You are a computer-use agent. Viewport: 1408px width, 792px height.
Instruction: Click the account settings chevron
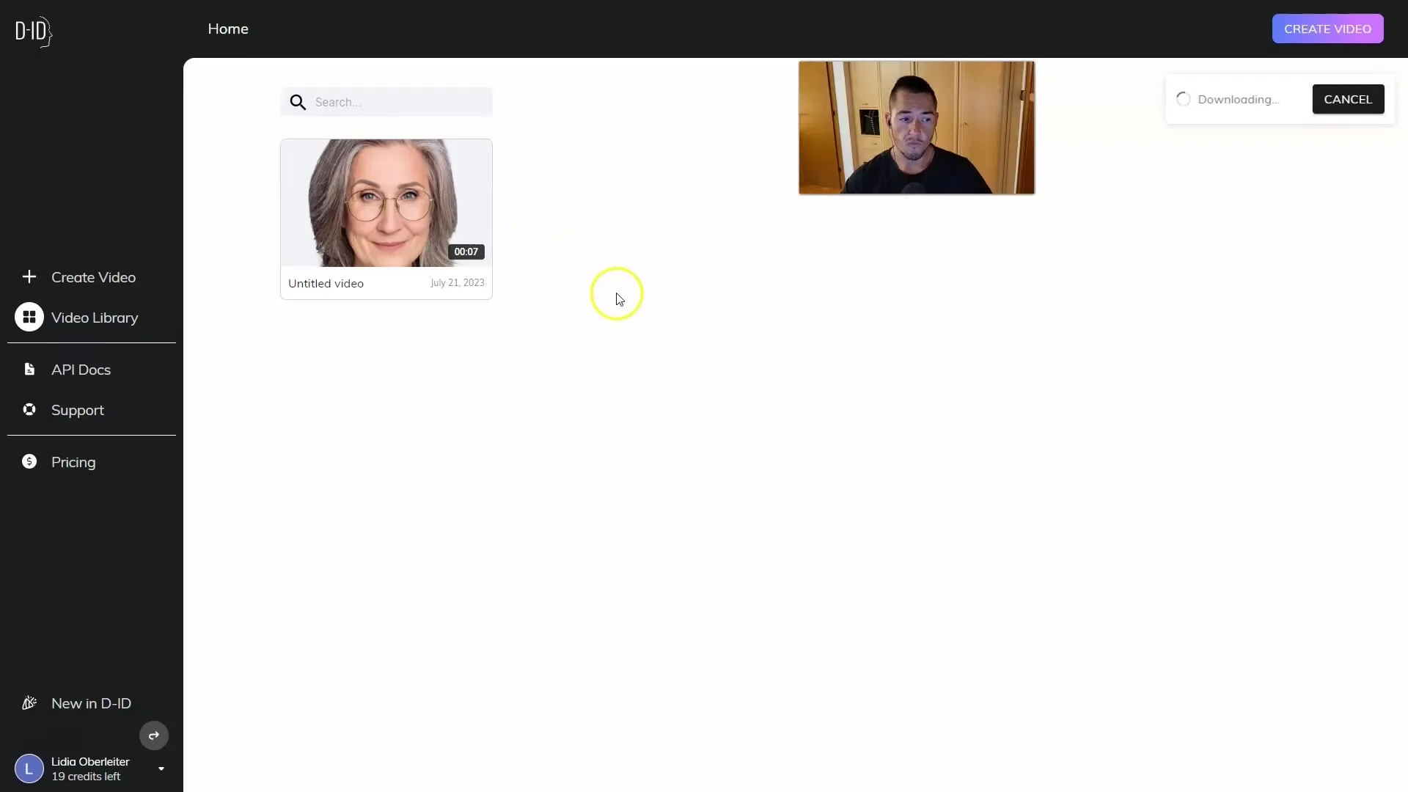pos(161,769)
